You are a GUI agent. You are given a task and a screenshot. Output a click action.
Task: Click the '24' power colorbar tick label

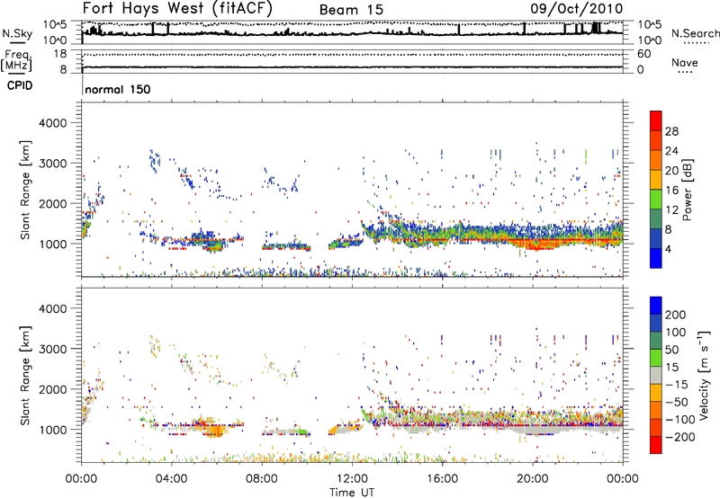(671, 151)
